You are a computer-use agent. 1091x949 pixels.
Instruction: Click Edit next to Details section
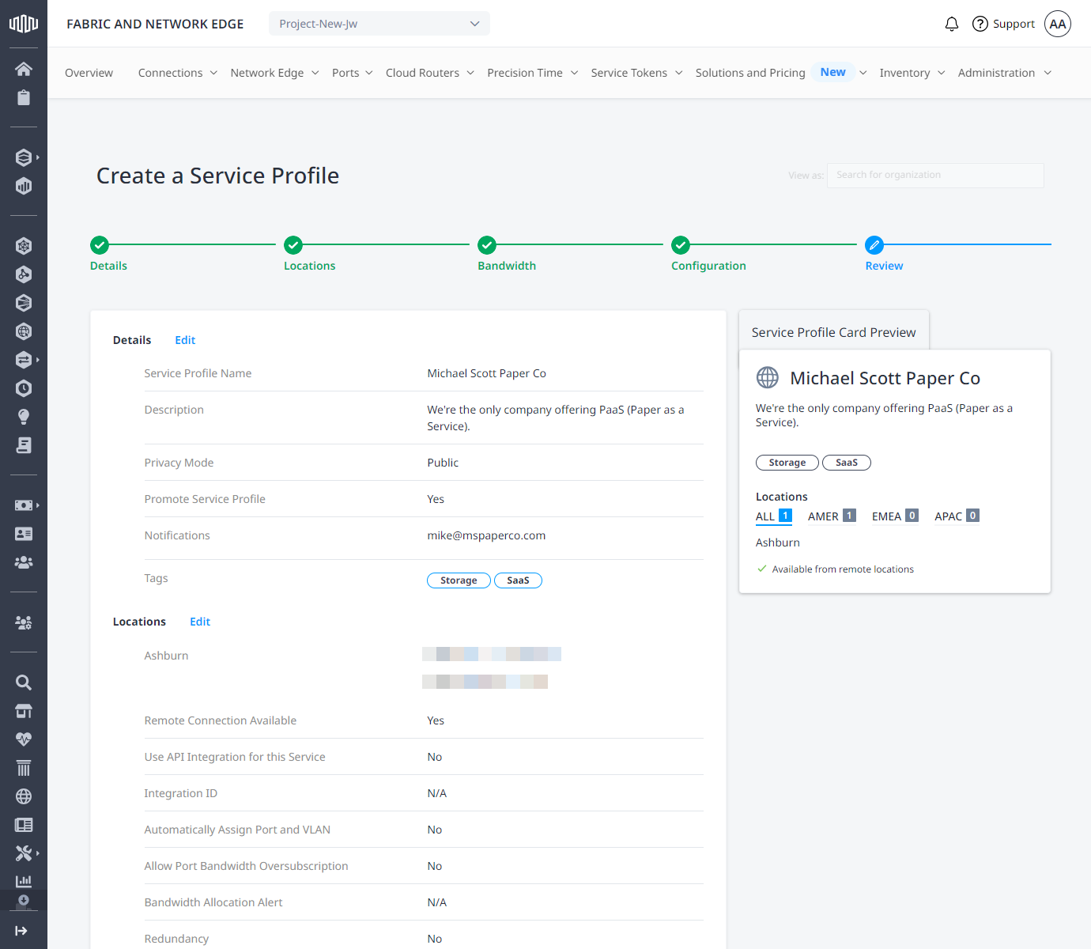tap(185, 340)
